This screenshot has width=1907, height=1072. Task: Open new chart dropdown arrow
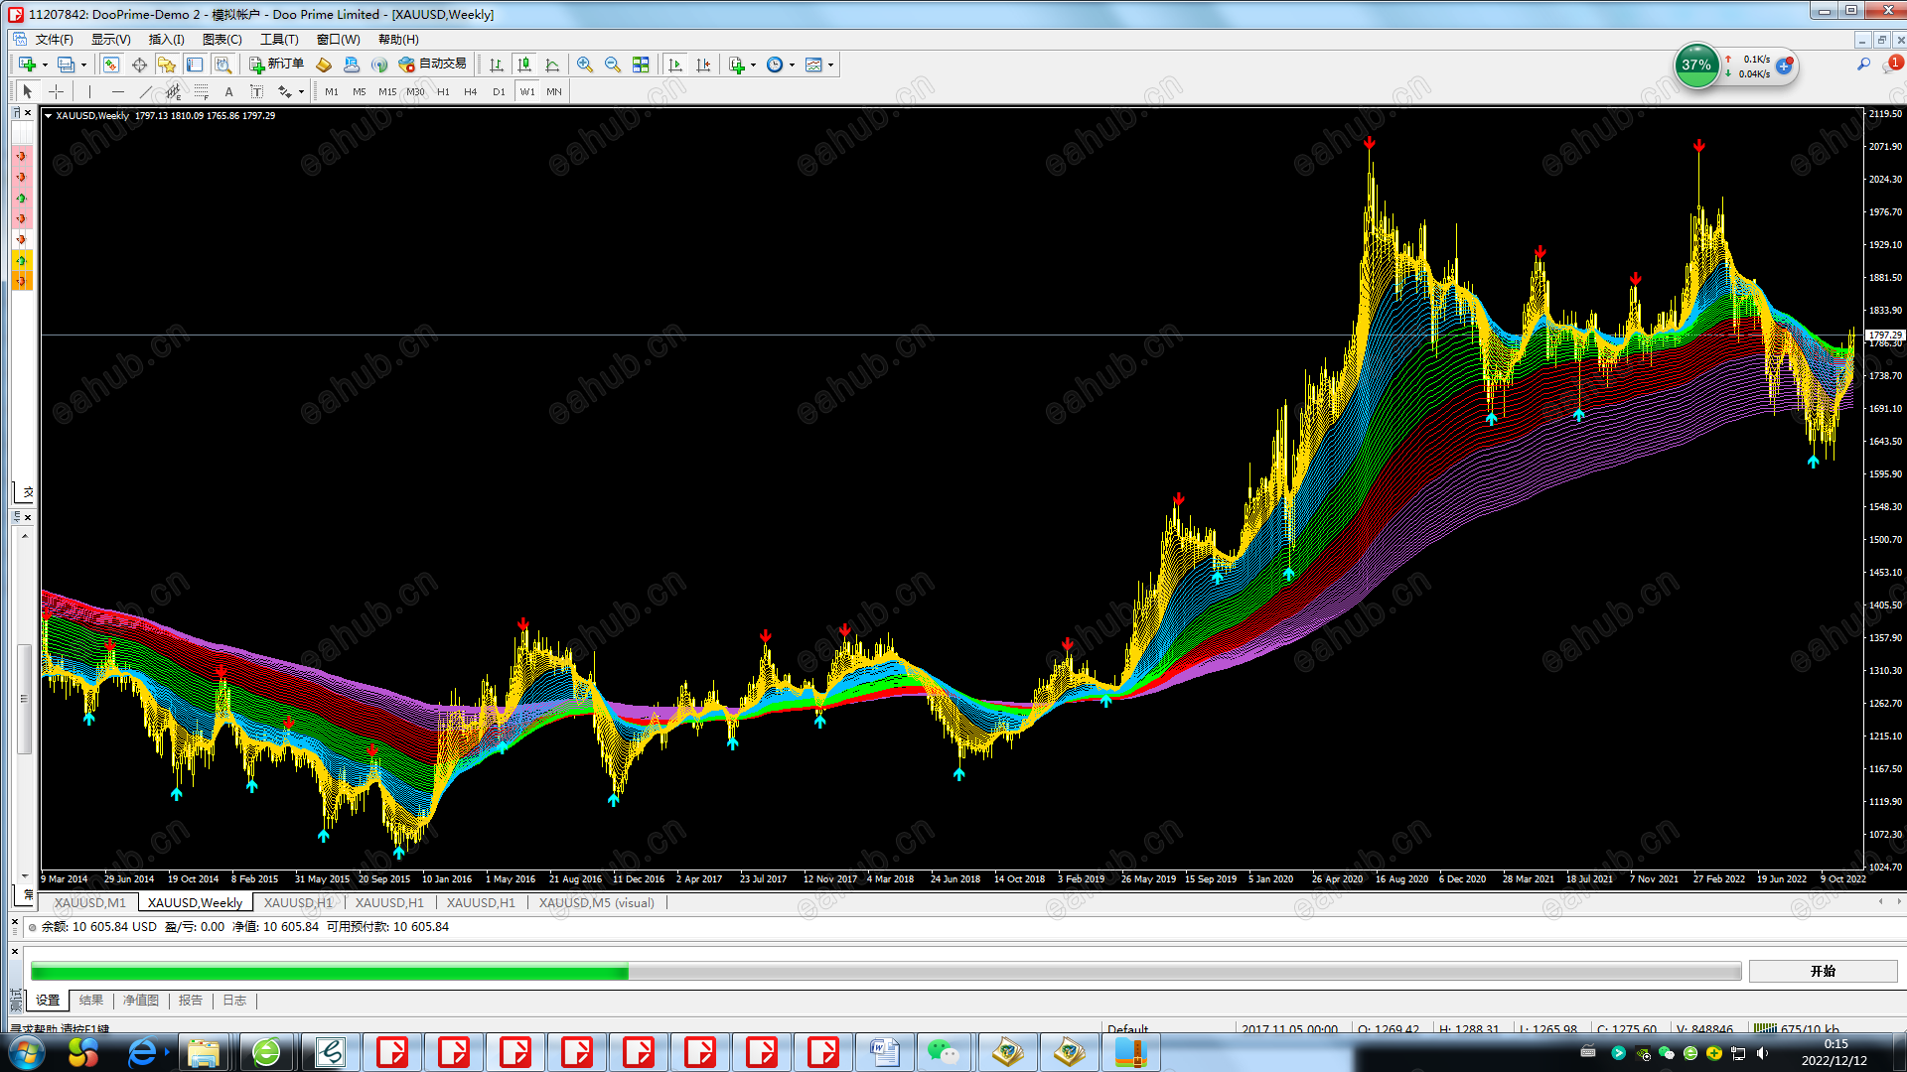pyautogui.click(x=45, y=65)
